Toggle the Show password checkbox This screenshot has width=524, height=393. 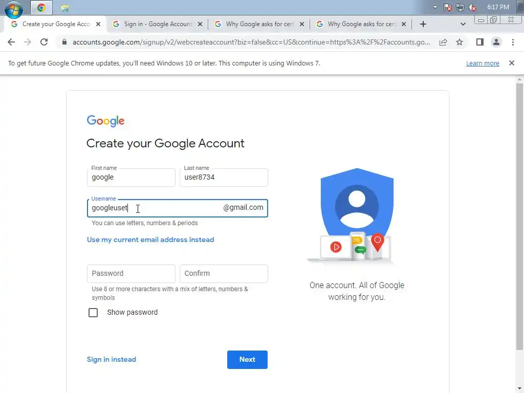[x=93, y=313]
